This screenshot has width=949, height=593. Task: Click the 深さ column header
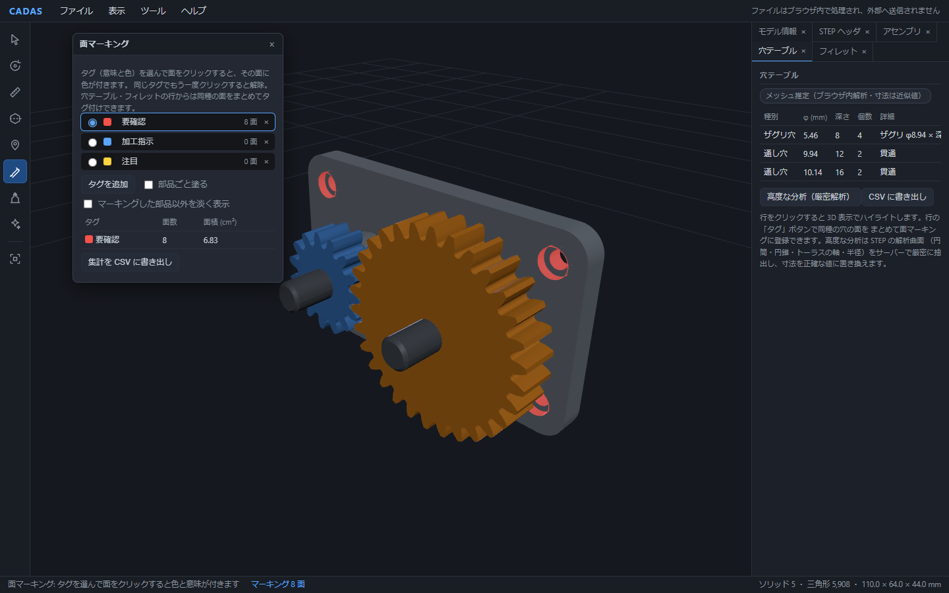coord(842,117)
